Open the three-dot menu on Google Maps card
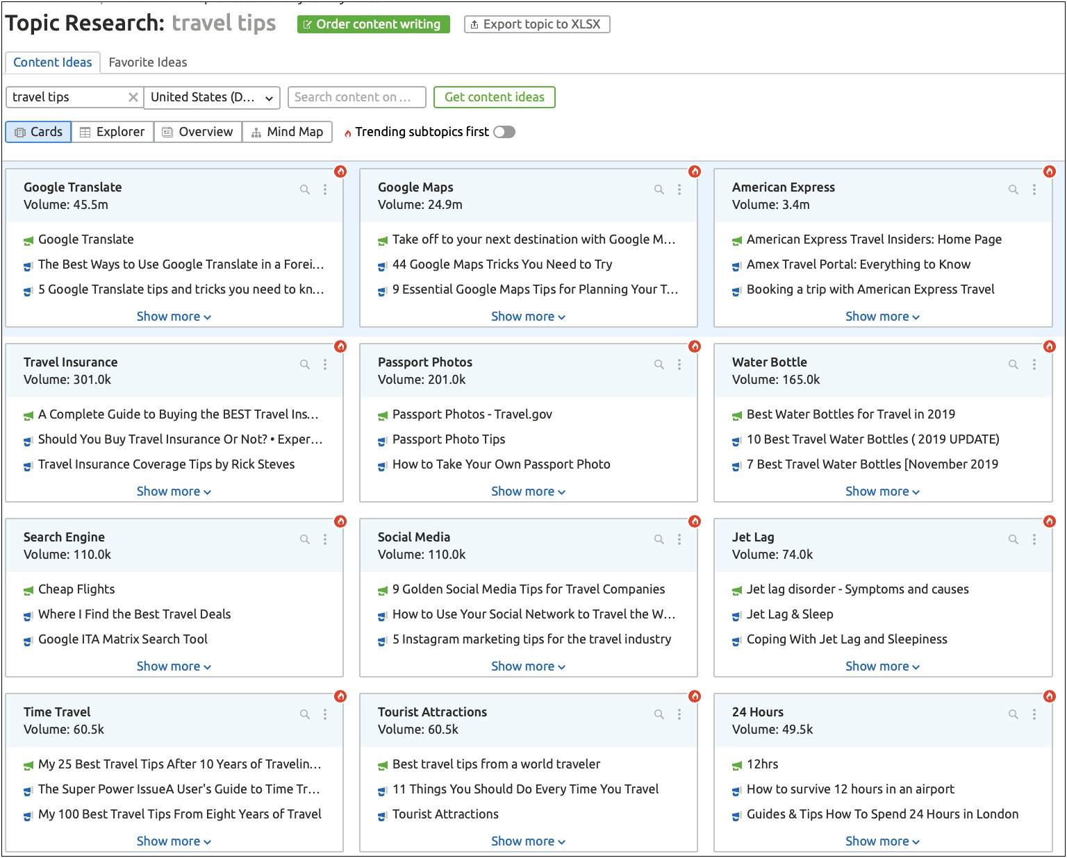Screen dimensions: 1067x858 pos(679,189)
